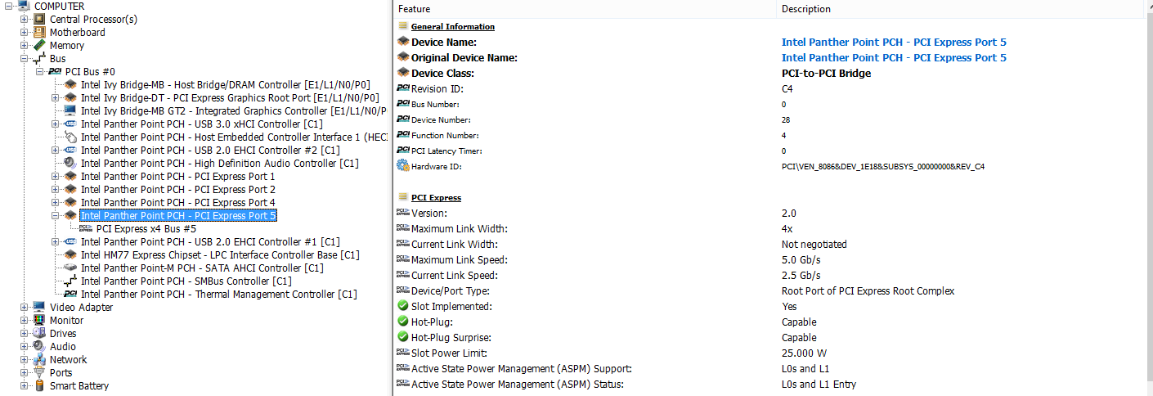Click the SMBus Controller icon
This screenshot has width=1153, height=396.
(x=71, y=281)
